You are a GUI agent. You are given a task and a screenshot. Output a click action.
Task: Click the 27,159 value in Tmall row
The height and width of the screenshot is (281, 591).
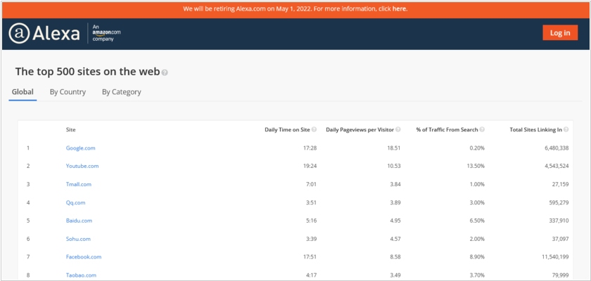pos(561,184)
